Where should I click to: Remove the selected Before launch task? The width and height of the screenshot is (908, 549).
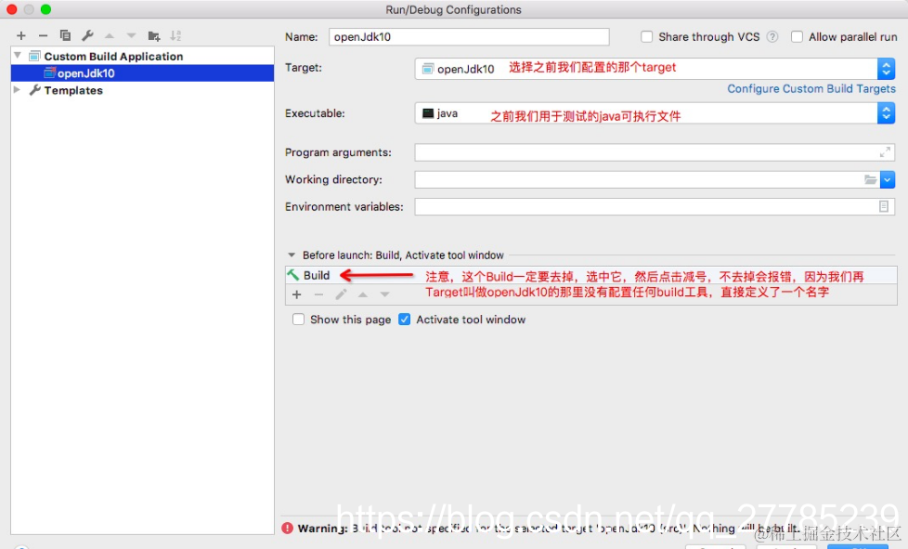[x=318, y=294]
